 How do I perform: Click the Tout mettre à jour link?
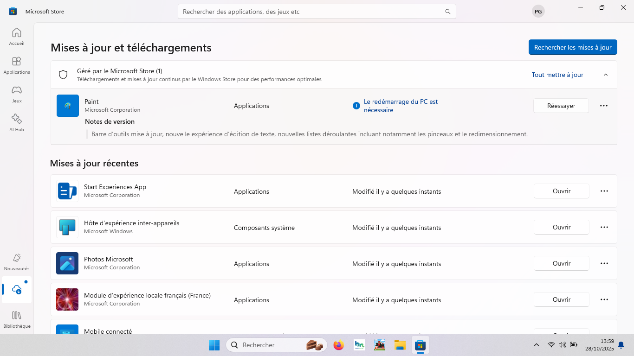coord(557,75)
